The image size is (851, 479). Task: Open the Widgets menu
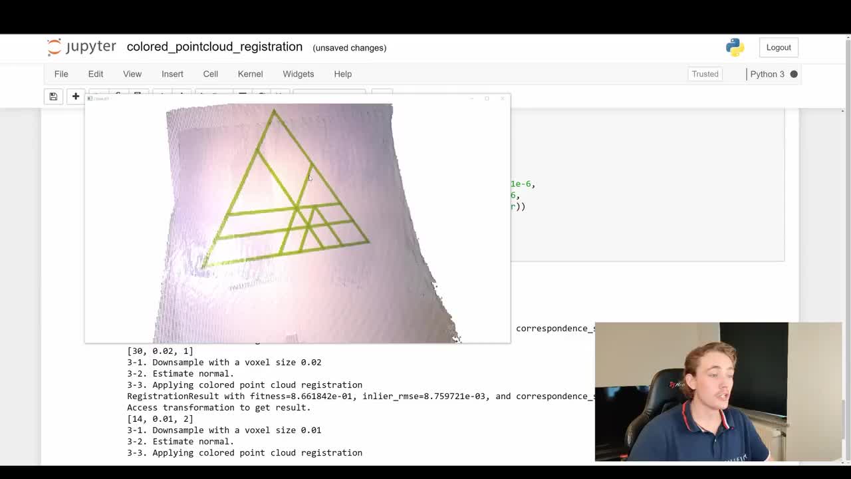(299, 74)
